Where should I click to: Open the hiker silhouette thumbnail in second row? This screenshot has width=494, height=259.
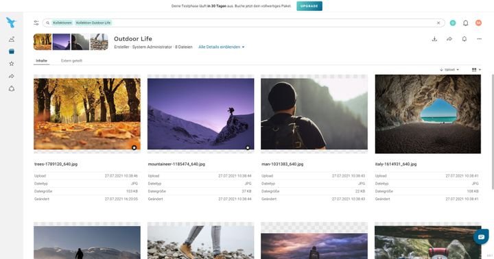[x=87, y=243]
